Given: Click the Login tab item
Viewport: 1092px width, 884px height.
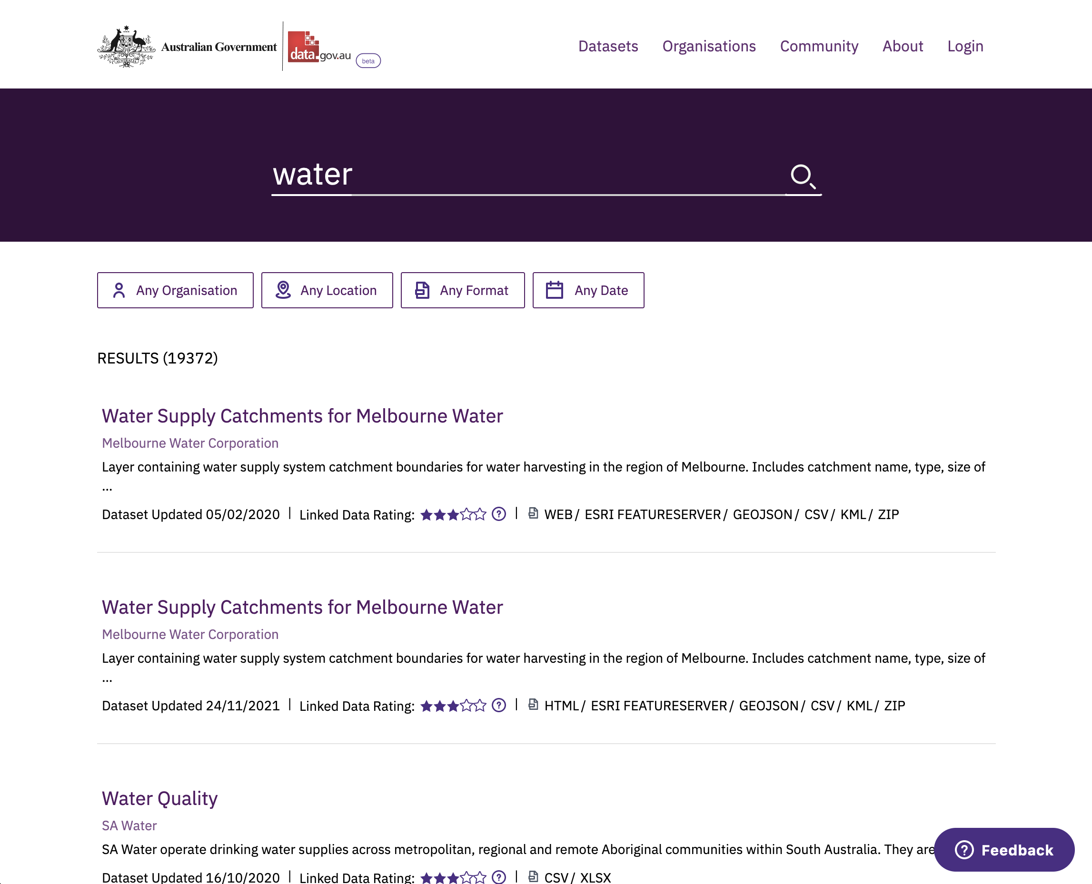Looking at the screenshot, I should (965, 45).
